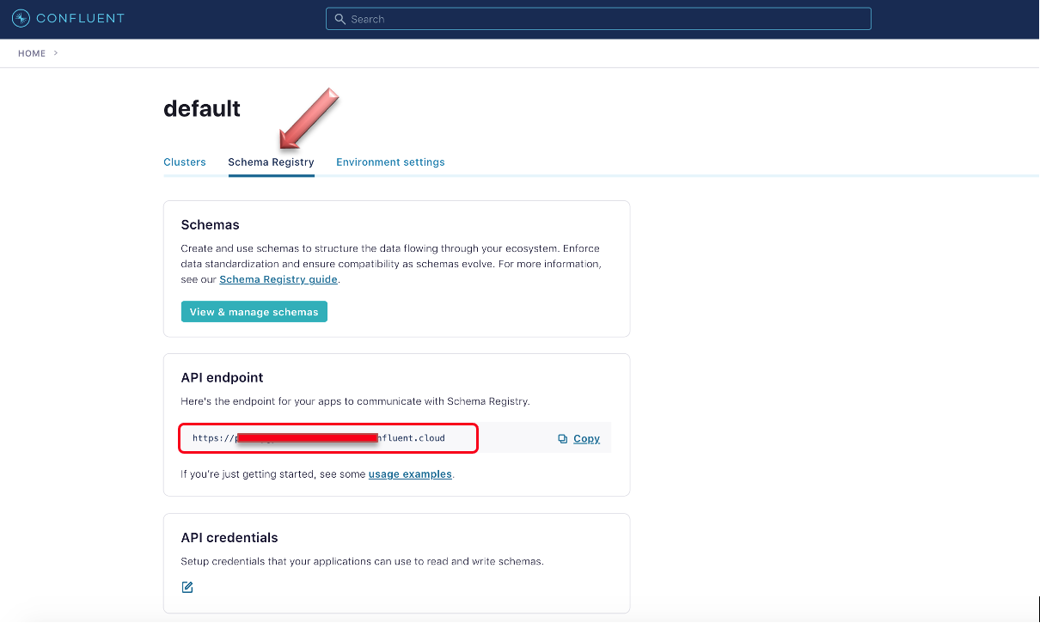1040x623 pixels.
Task: Click View & manage schemas button
Action: (254, 312)
